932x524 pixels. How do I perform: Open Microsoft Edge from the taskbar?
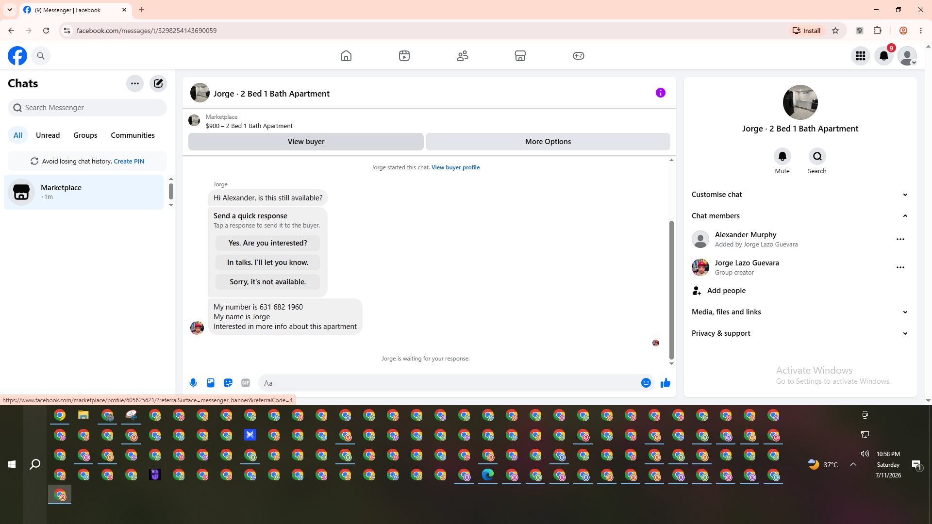[488, 475]
